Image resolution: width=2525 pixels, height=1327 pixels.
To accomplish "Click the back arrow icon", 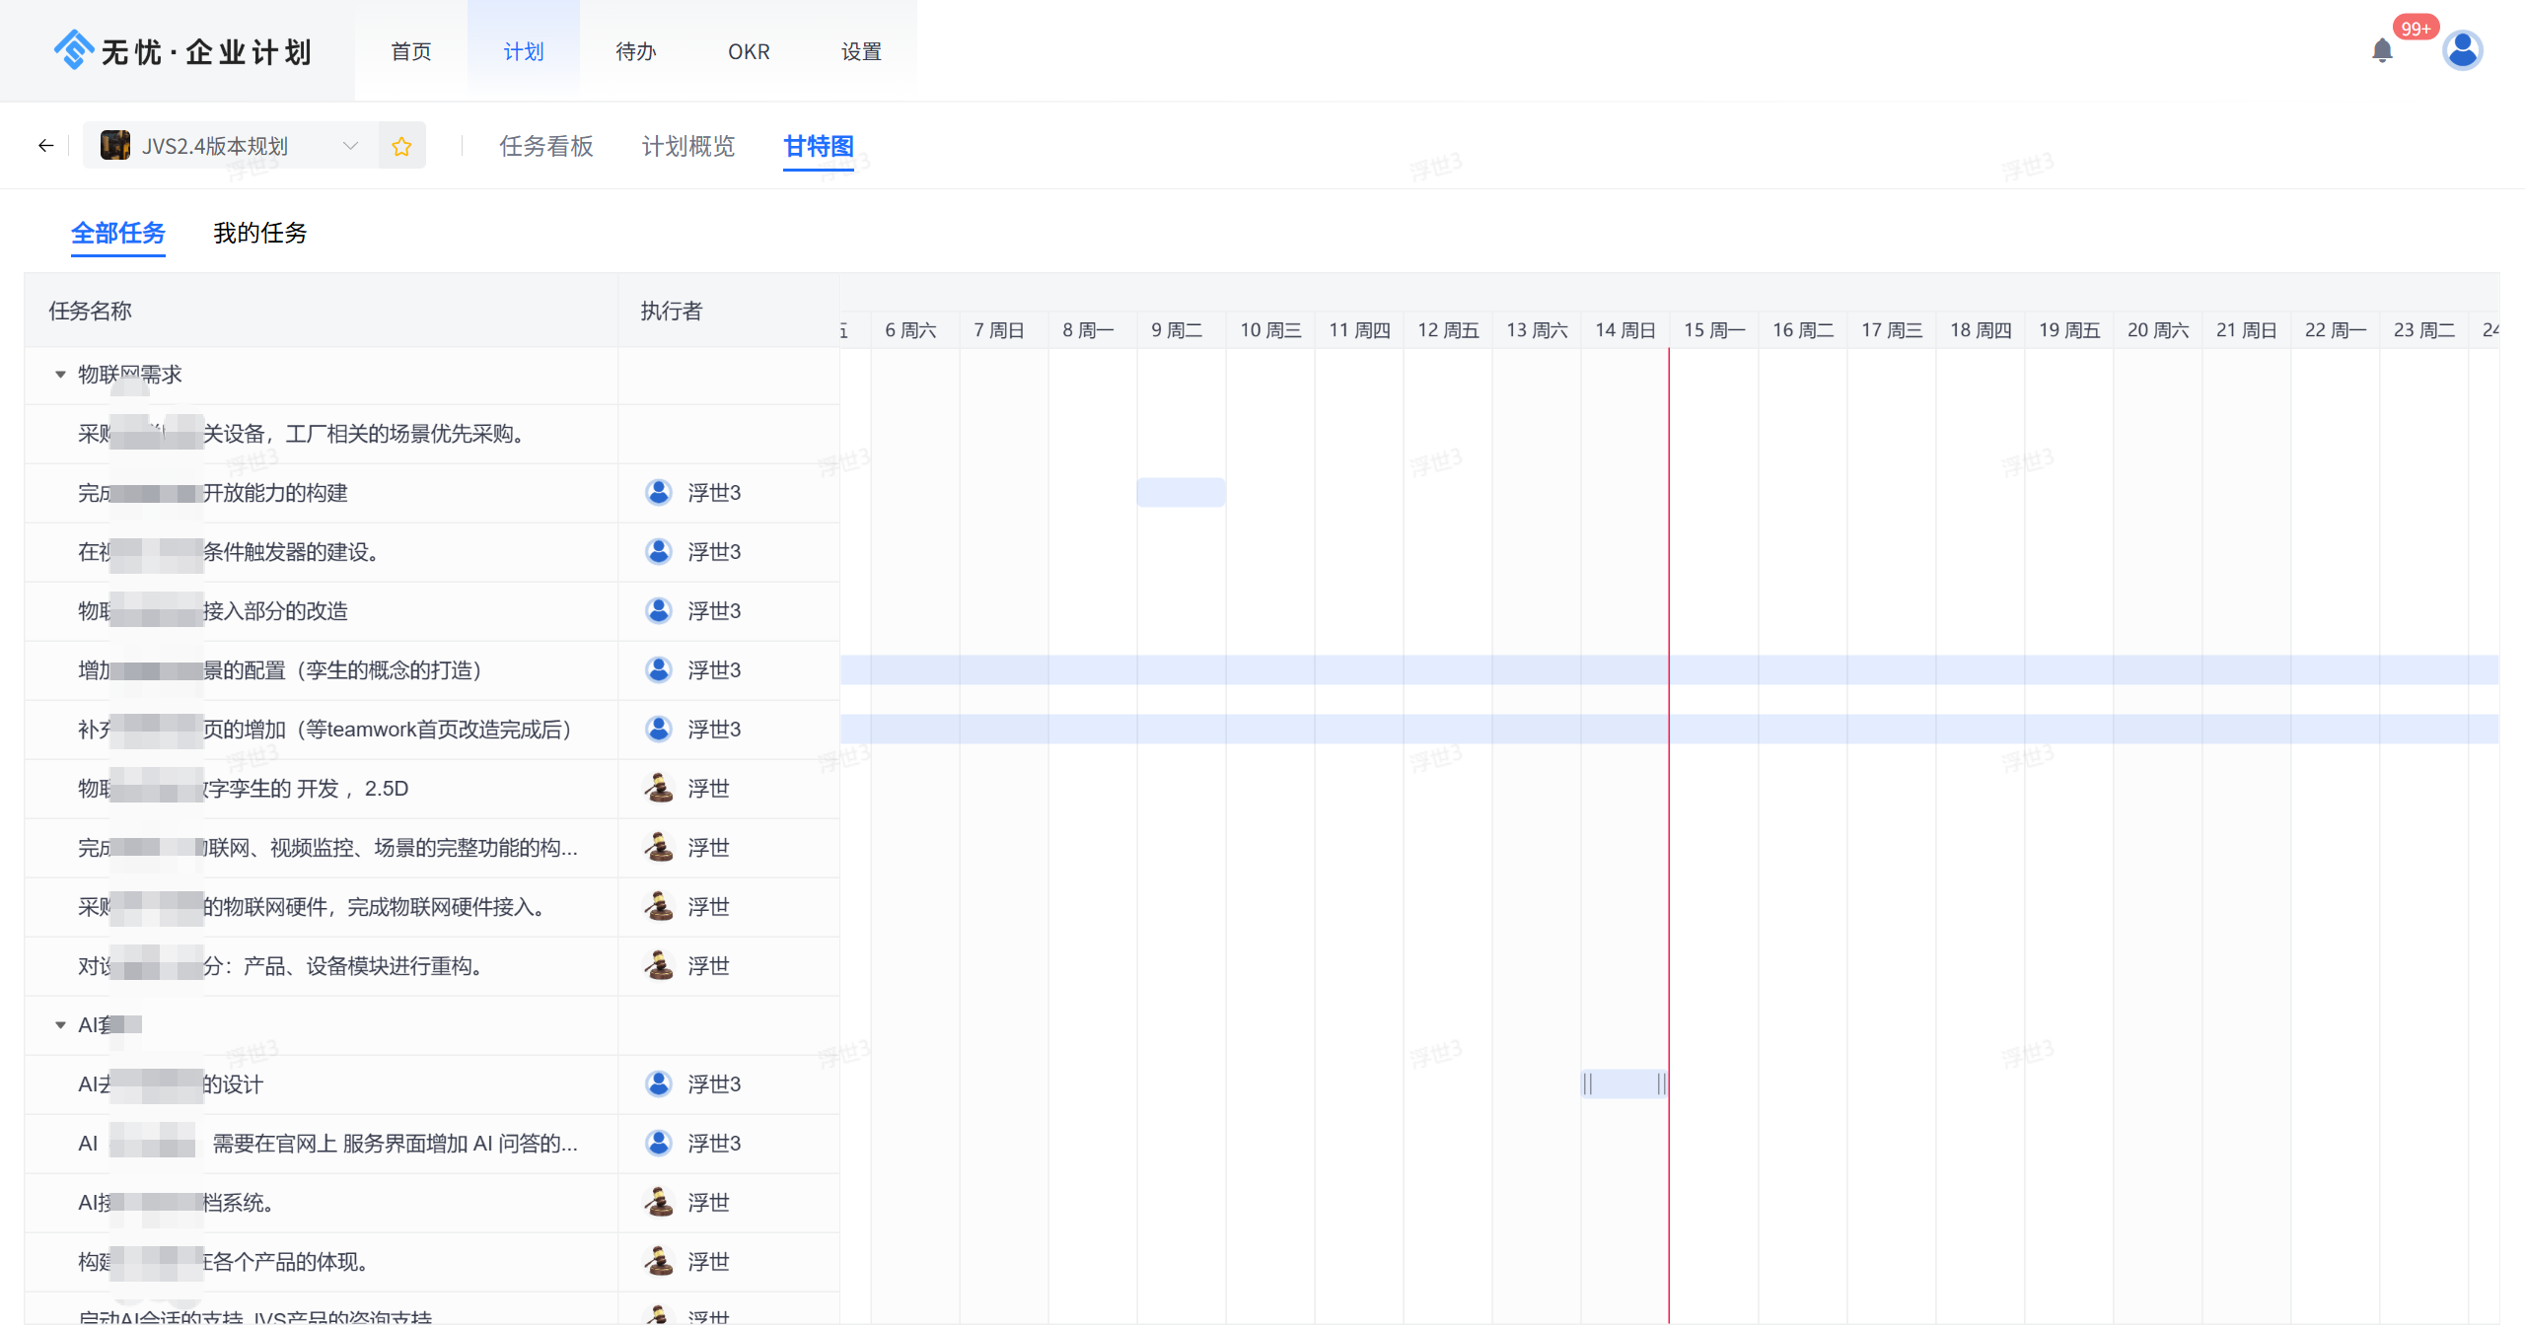I will click(45, 146).
